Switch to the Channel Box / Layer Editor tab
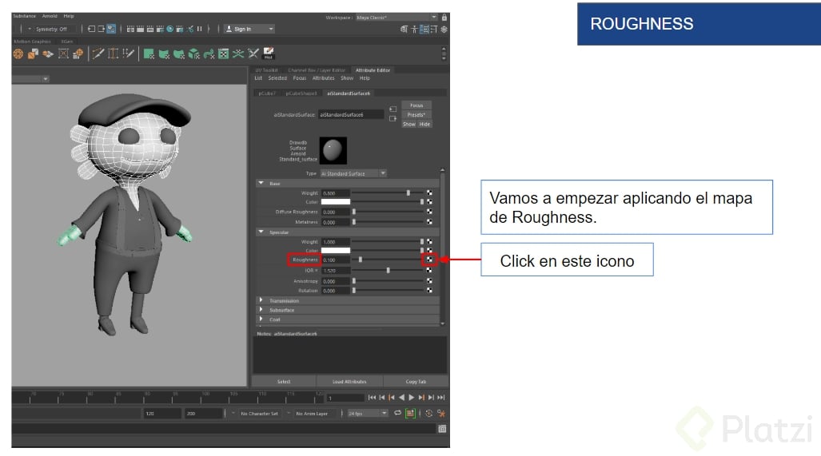Screen dimensions: 821x456 tap(317, 70)
